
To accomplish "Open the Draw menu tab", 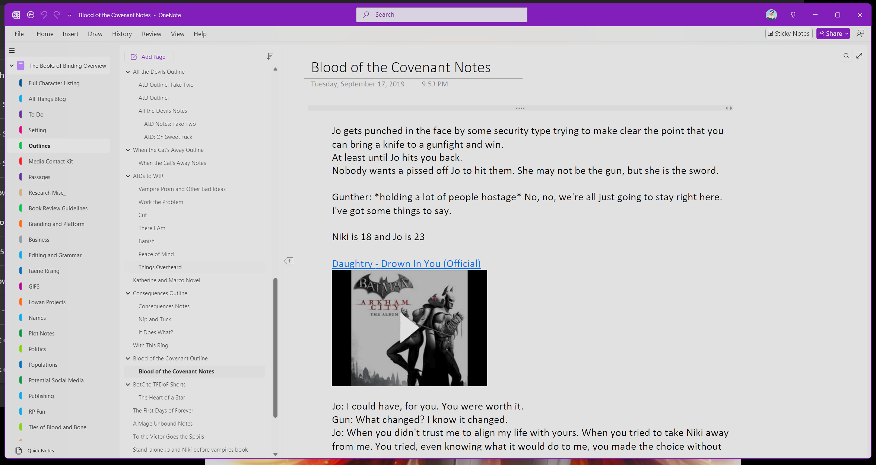I will (x=95, y=34).
